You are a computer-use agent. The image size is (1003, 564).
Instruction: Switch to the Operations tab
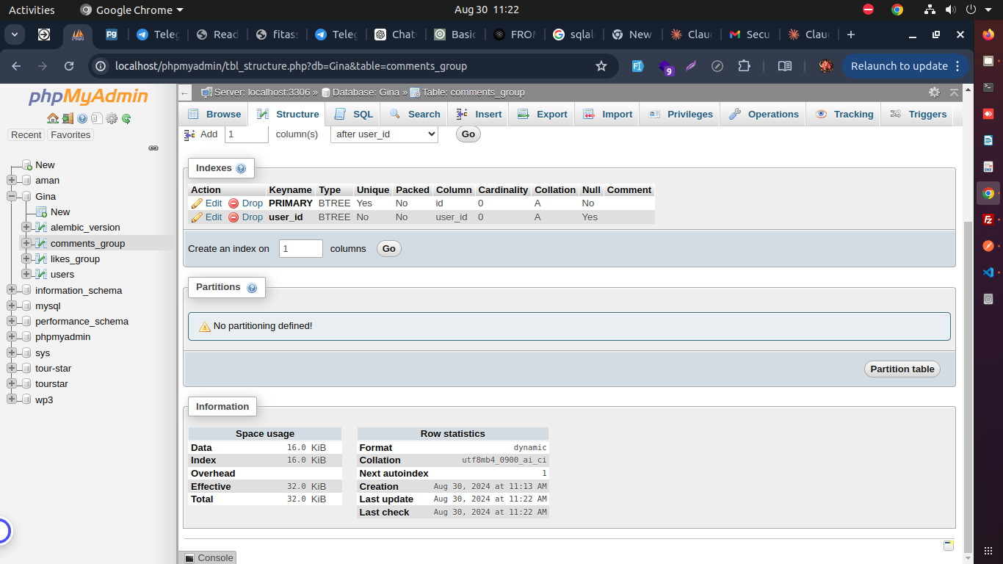(764, 115)
